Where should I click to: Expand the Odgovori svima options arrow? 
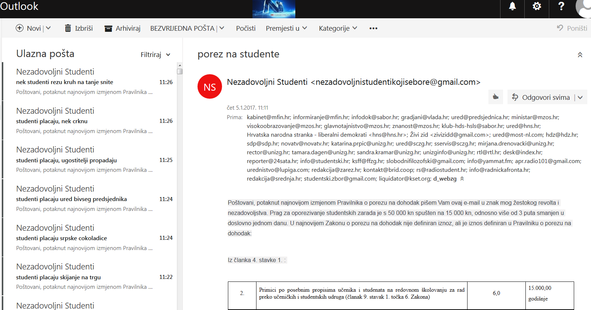(x=580, y=97)
